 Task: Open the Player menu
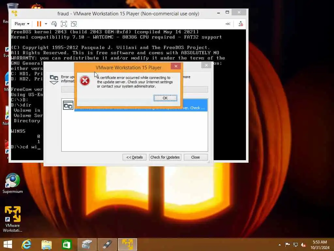22,24
